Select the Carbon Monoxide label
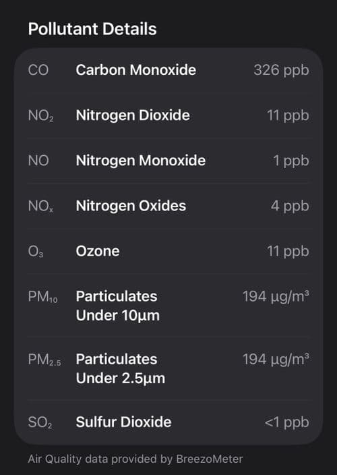The height and width of the screenshot is (475, 337). pos(136,70)
